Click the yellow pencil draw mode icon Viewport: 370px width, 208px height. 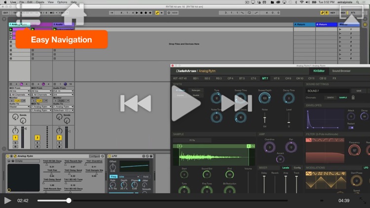coord(322,13)
